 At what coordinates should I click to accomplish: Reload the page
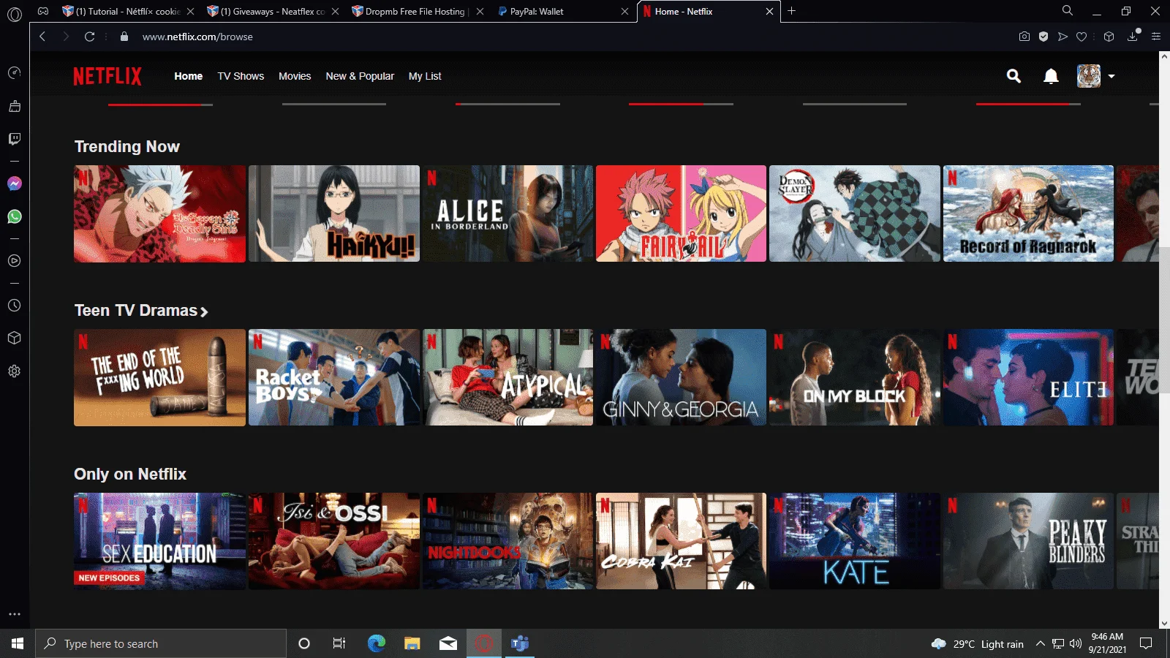coord(89,37)
